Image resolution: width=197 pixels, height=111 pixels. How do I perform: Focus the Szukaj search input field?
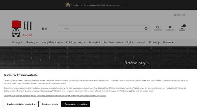102,28
